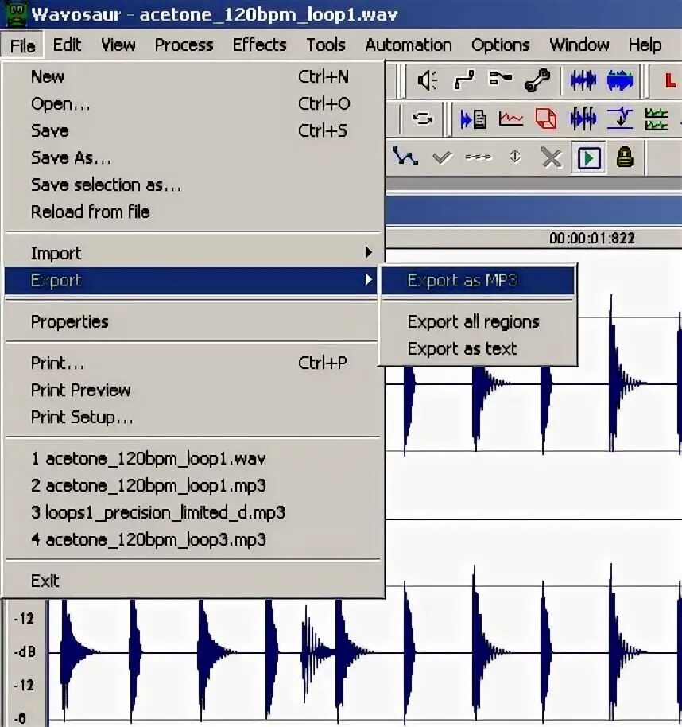Click the grey checkmark automation icon
Screen dimensions: 682x727
pyautogui.click(x=442, y=157)
